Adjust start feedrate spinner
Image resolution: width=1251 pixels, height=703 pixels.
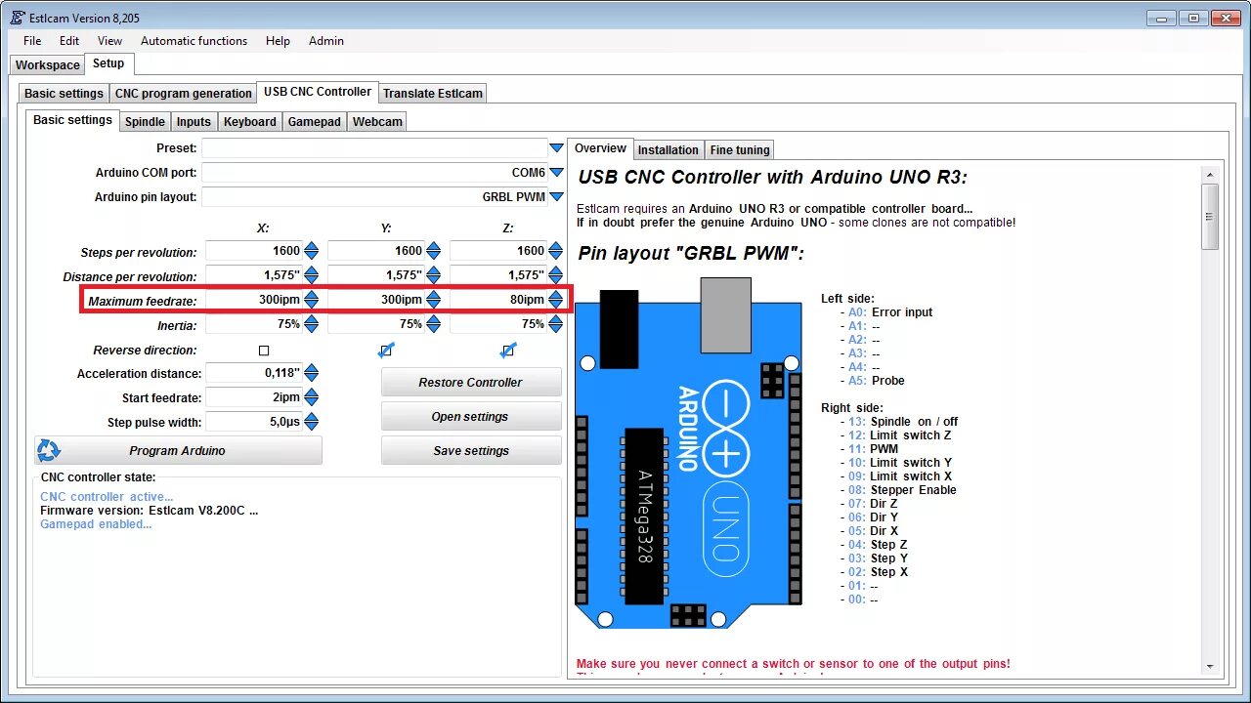pos(311,397)
